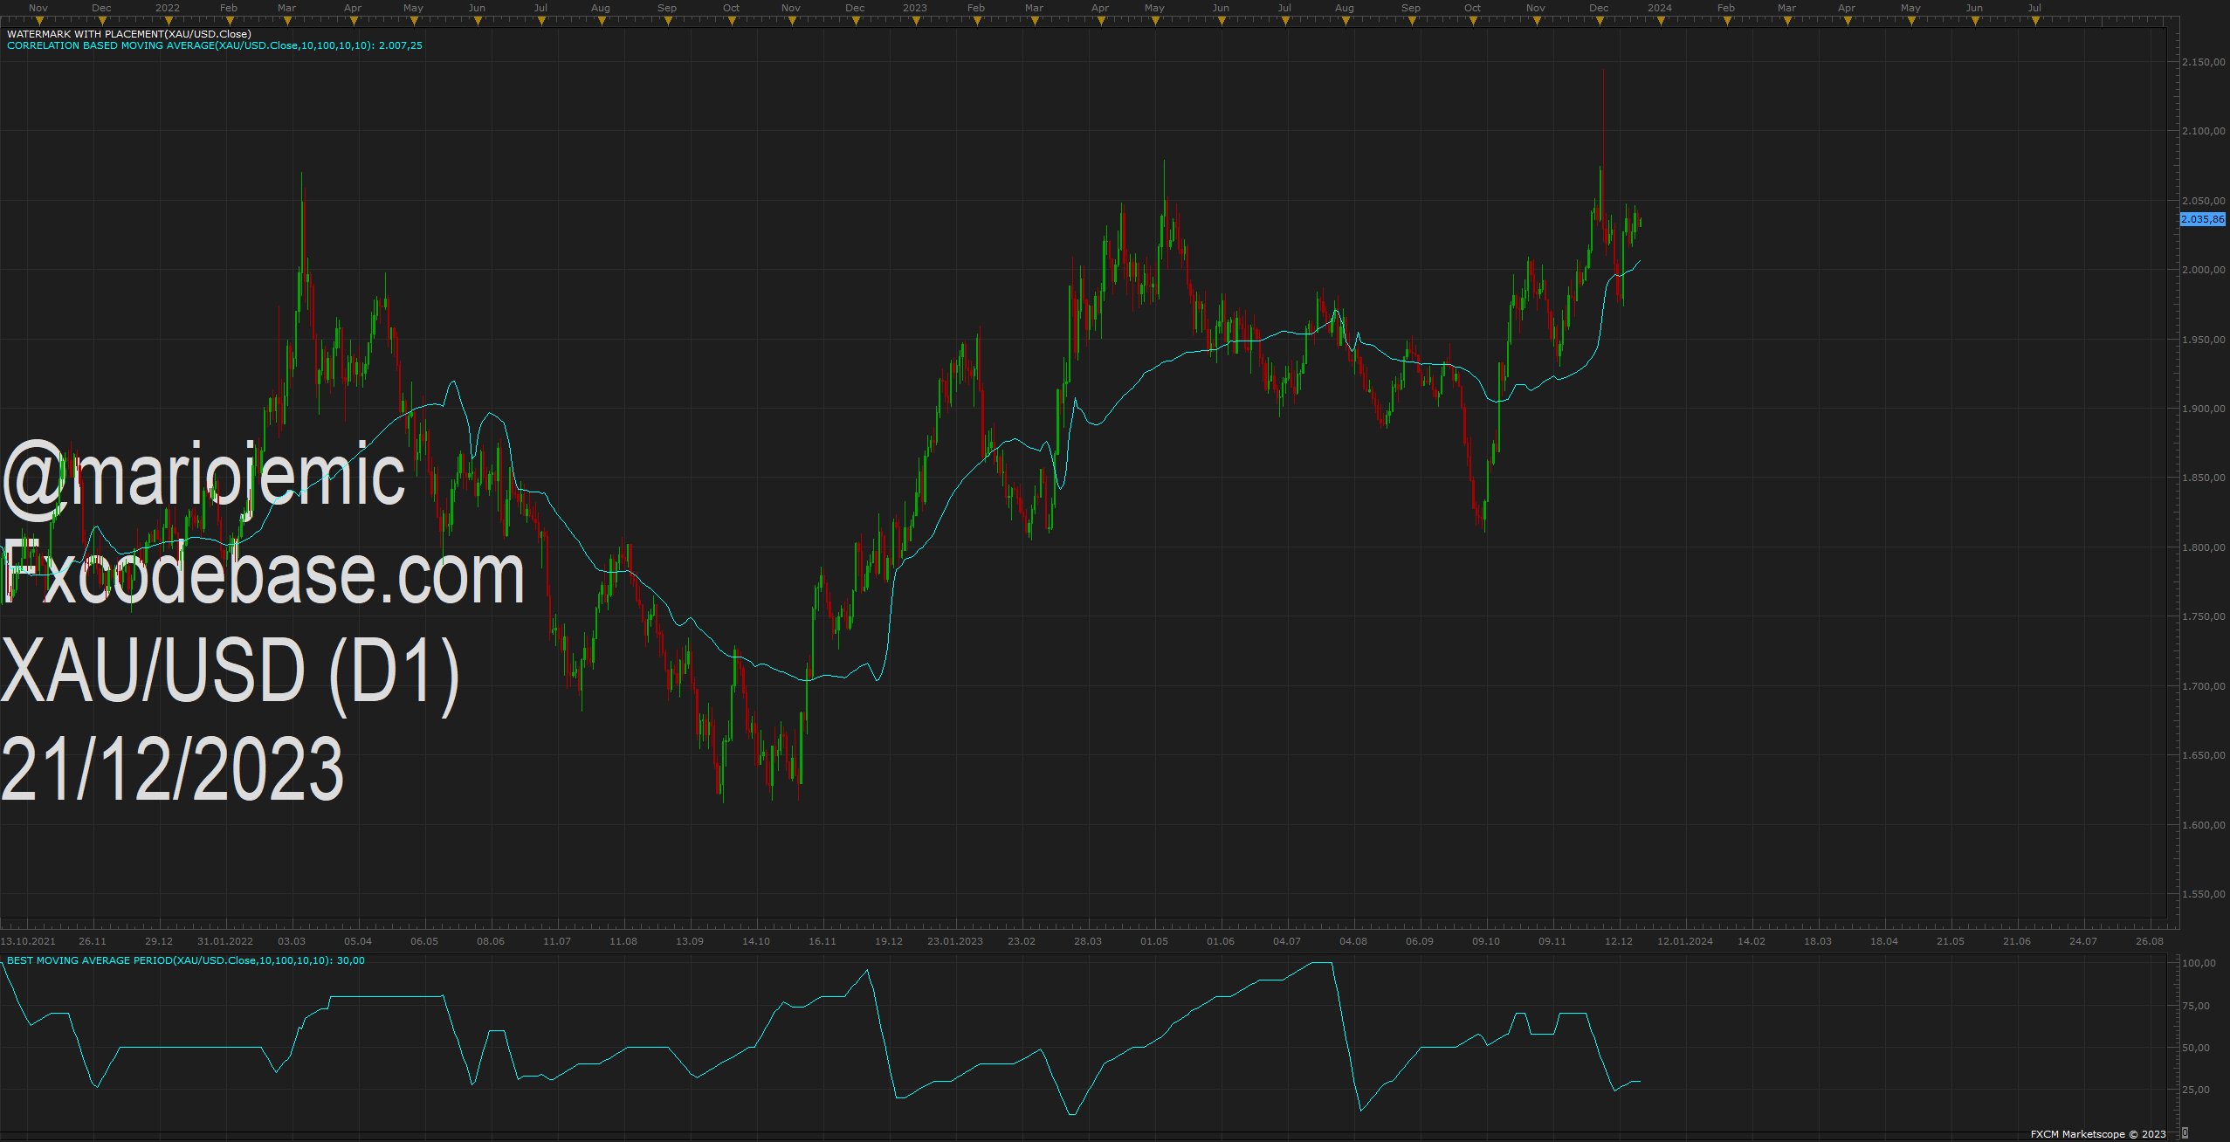2230x1142 pixels.
Task: Click the 21.05 date label on bottom axis
Action: (1951, 941)
